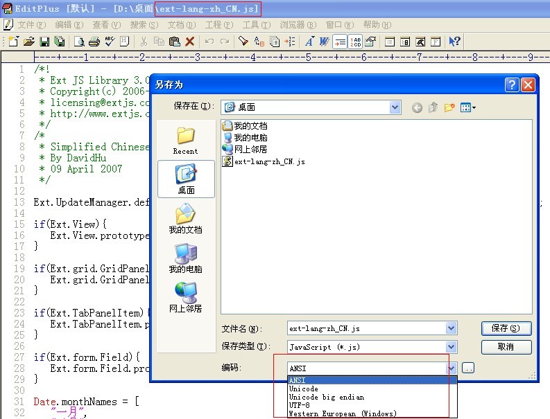This screenshot has width=550, height=419.
Task: Toggle the line number display button
Action: point(355,42)
